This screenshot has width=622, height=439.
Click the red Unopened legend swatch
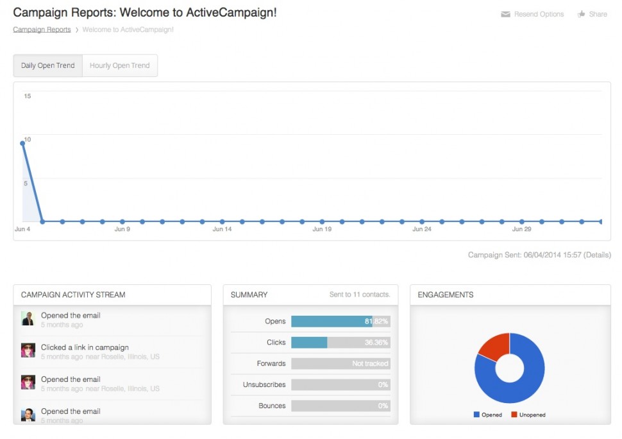[514, 415]
